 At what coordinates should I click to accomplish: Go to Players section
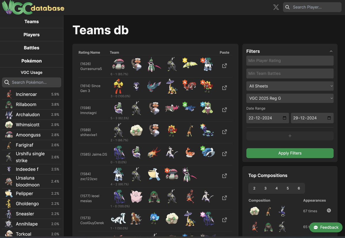tap(32, 35)
